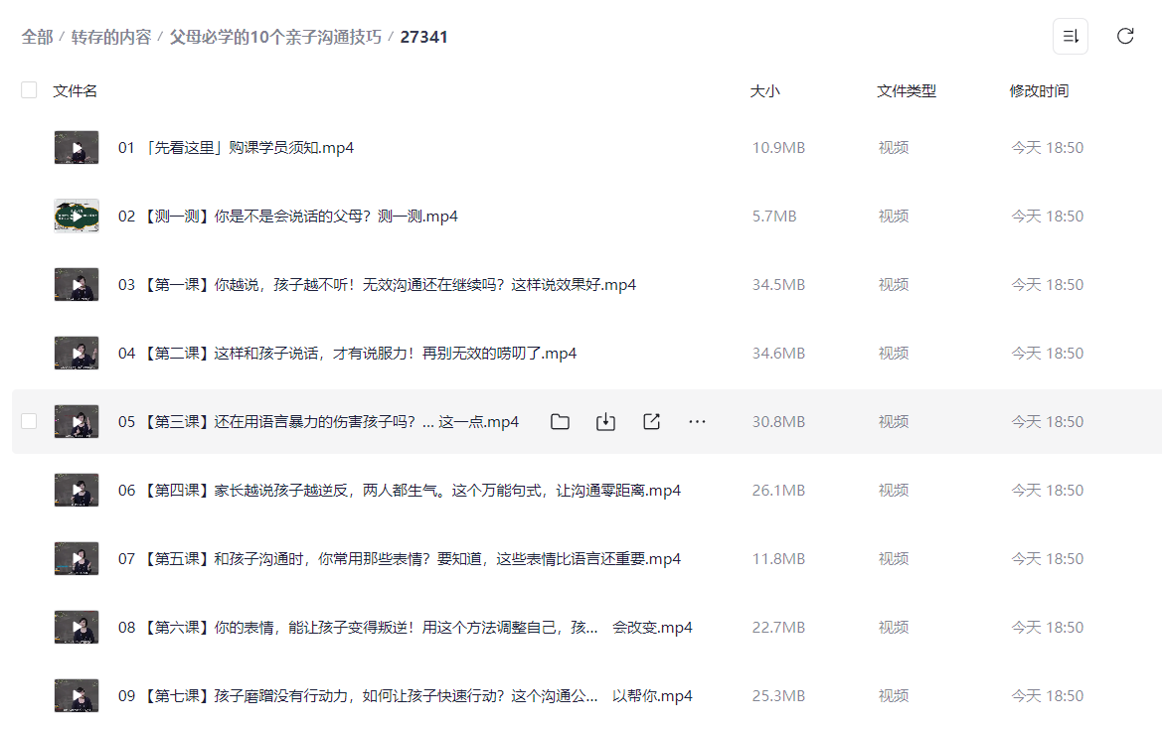Toggle the select-all checkbox in the header
Screen dimensions: 1162x729
tap(29, 89)
